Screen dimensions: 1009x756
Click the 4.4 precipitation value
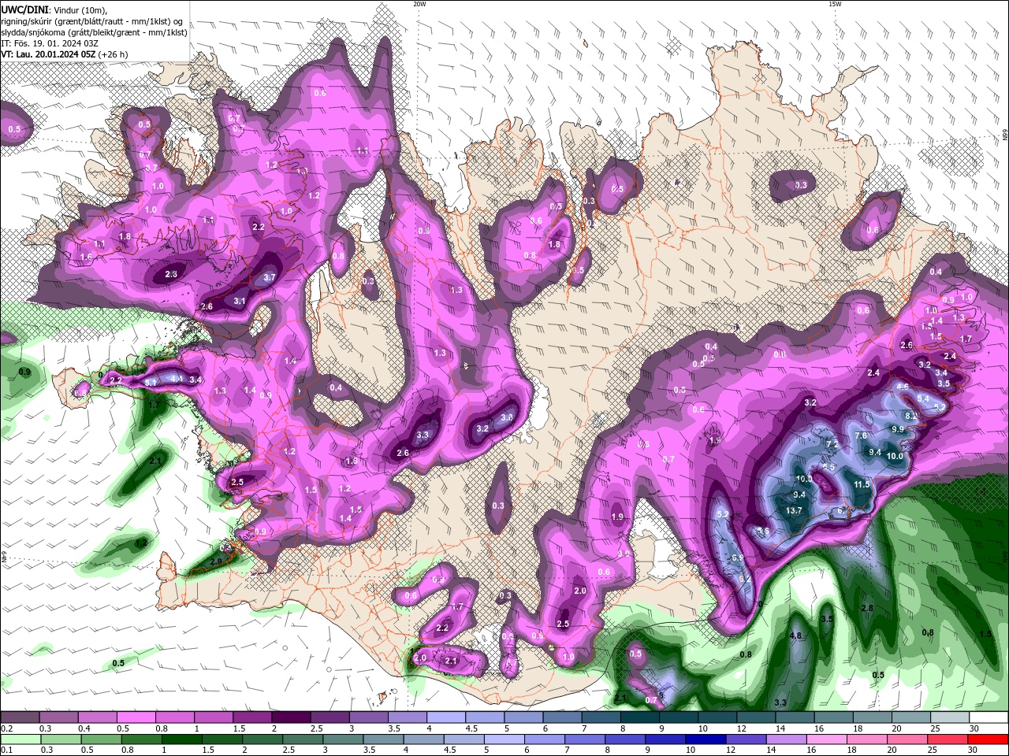coord(177,379)
